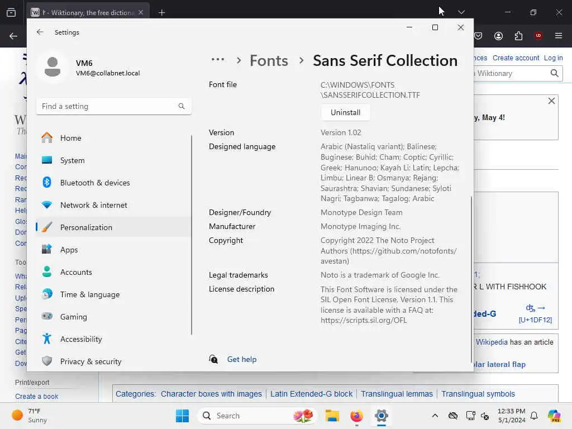Click the uBlock Origin extension icon
The width and height of the screenshot is (572, 429).
(538, 36)
